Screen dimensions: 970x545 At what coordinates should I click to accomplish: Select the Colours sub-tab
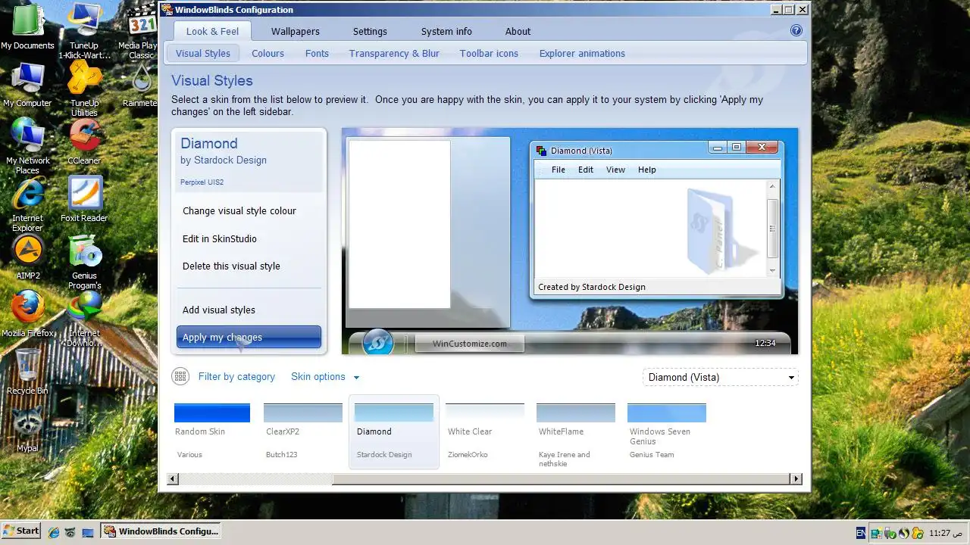click(x=268, y=53)
